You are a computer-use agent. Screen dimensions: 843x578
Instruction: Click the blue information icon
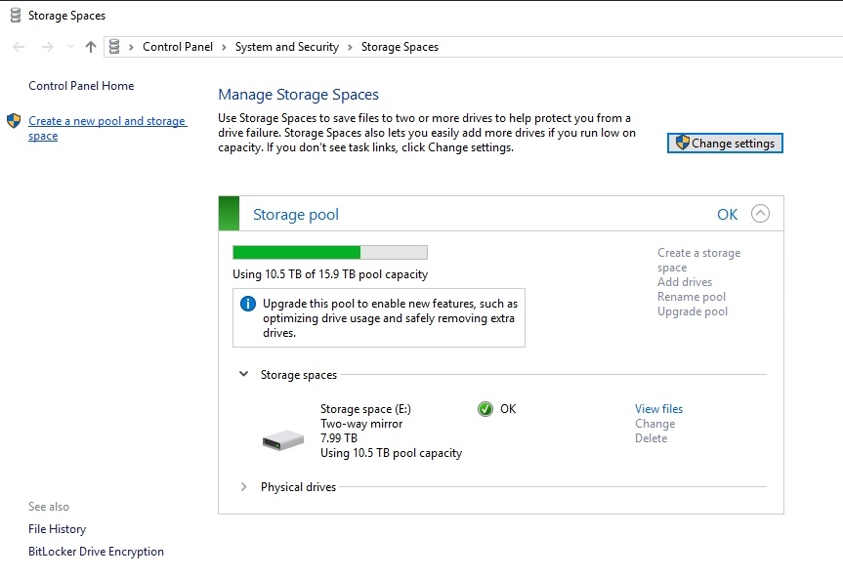248,304
